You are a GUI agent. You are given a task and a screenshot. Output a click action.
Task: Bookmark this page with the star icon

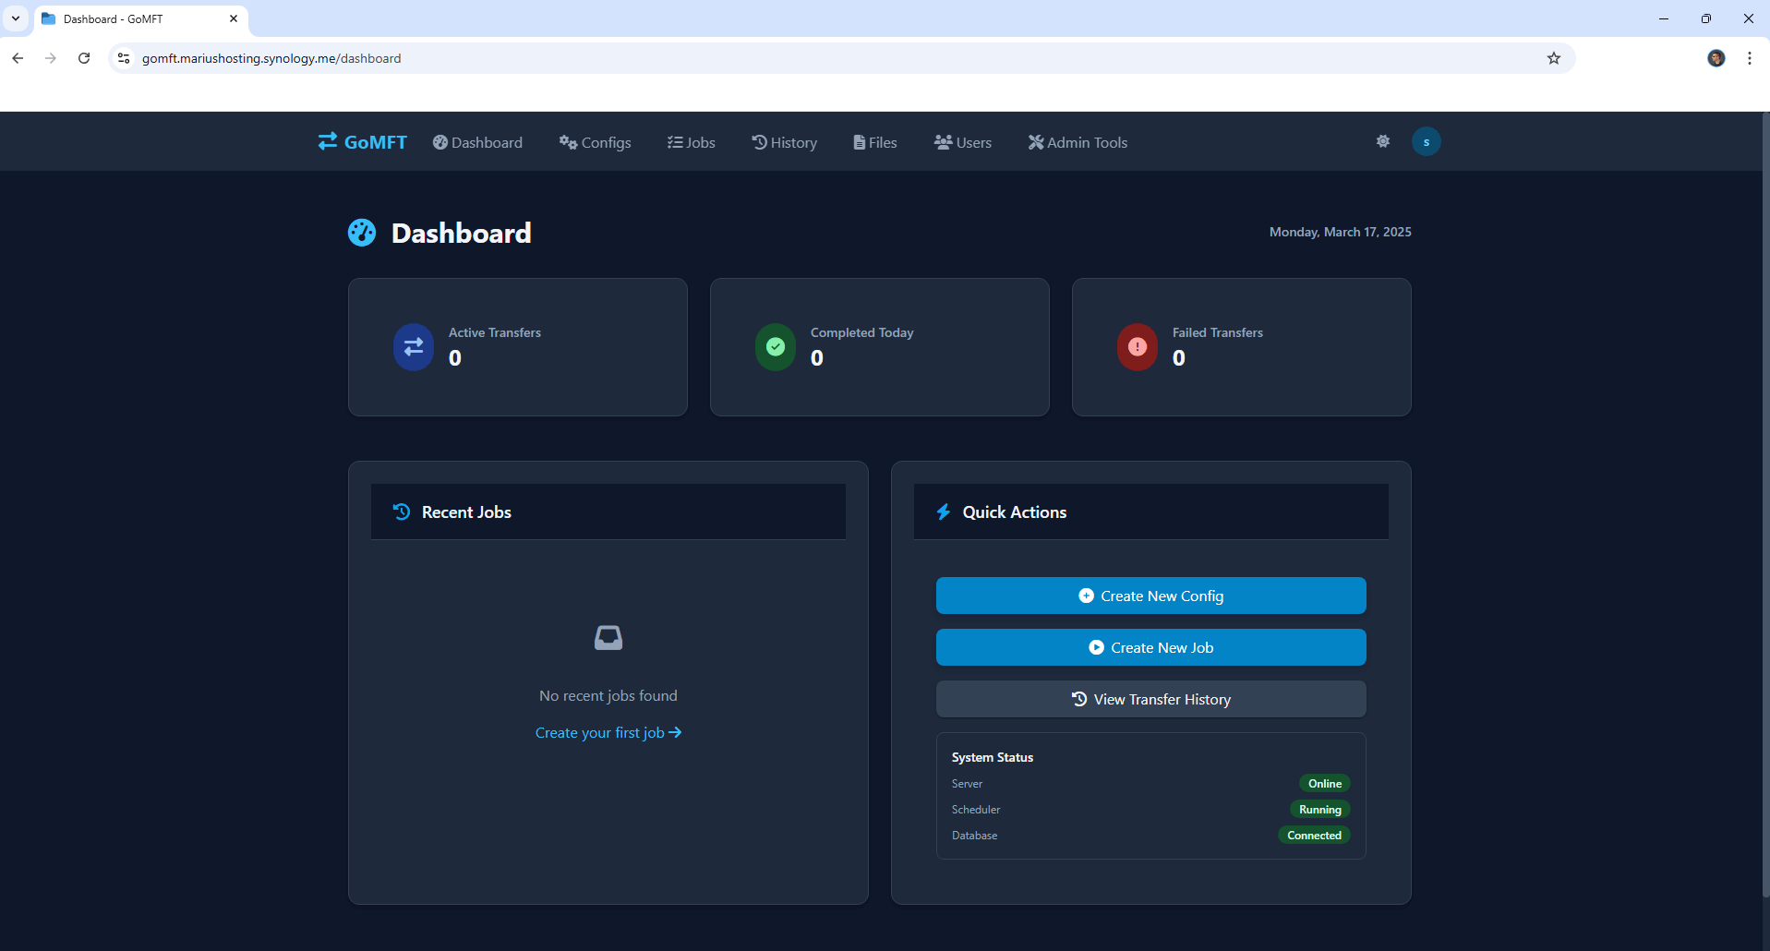point(1554,58)
